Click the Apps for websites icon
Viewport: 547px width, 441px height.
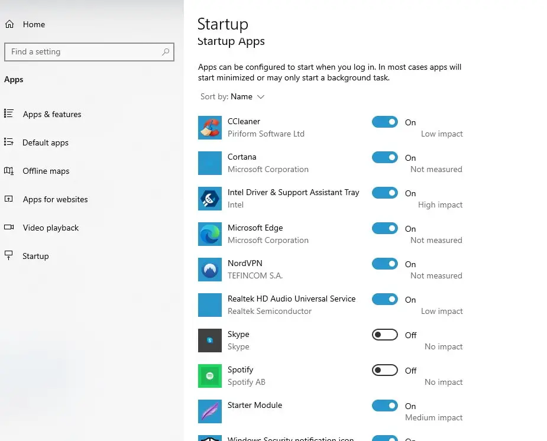tap(9, 199)
